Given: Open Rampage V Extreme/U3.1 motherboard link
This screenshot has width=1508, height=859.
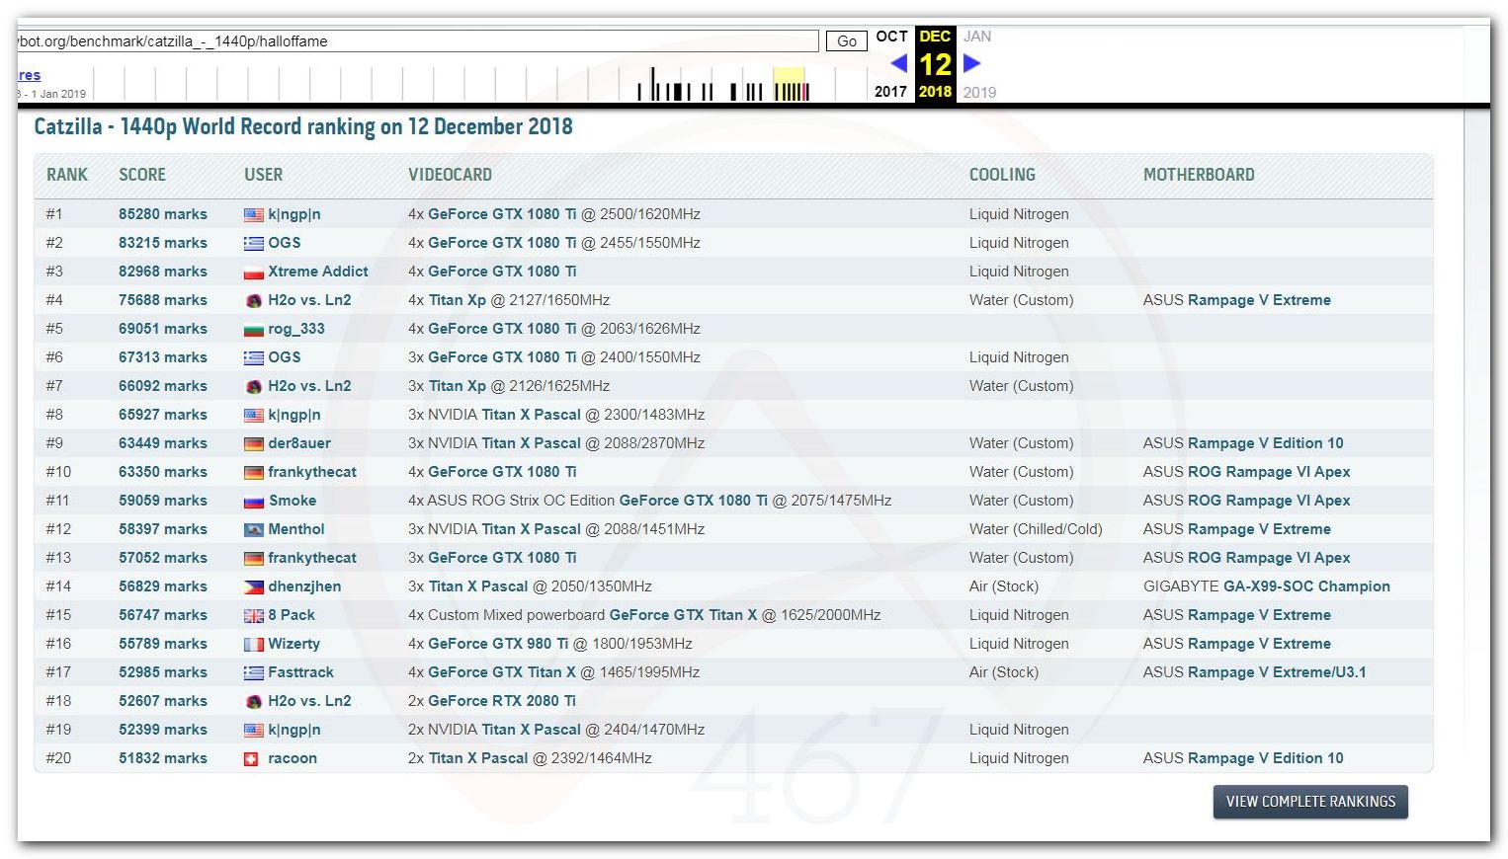Looking at the screenshot, I should [1277, 672].
